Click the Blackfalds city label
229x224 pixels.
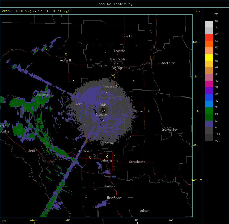point(117,59)
